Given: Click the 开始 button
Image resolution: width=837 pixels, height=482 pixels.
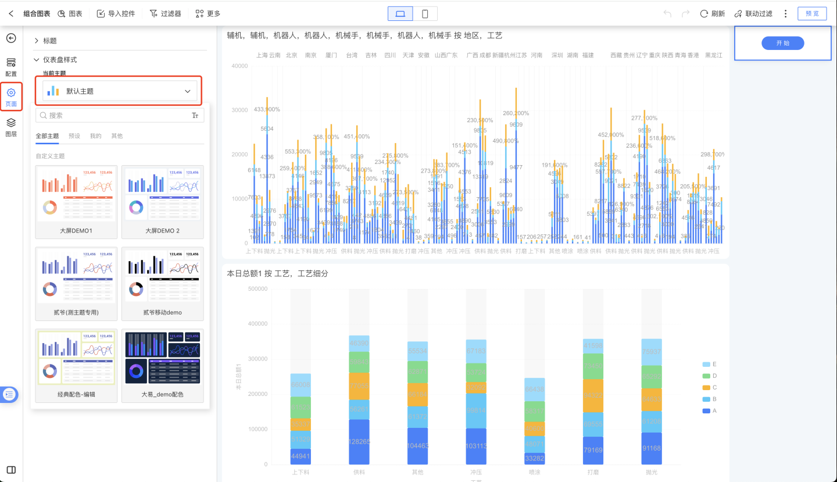Looking at the screenshot, I should pyautogui.click(x=782, y=43).
